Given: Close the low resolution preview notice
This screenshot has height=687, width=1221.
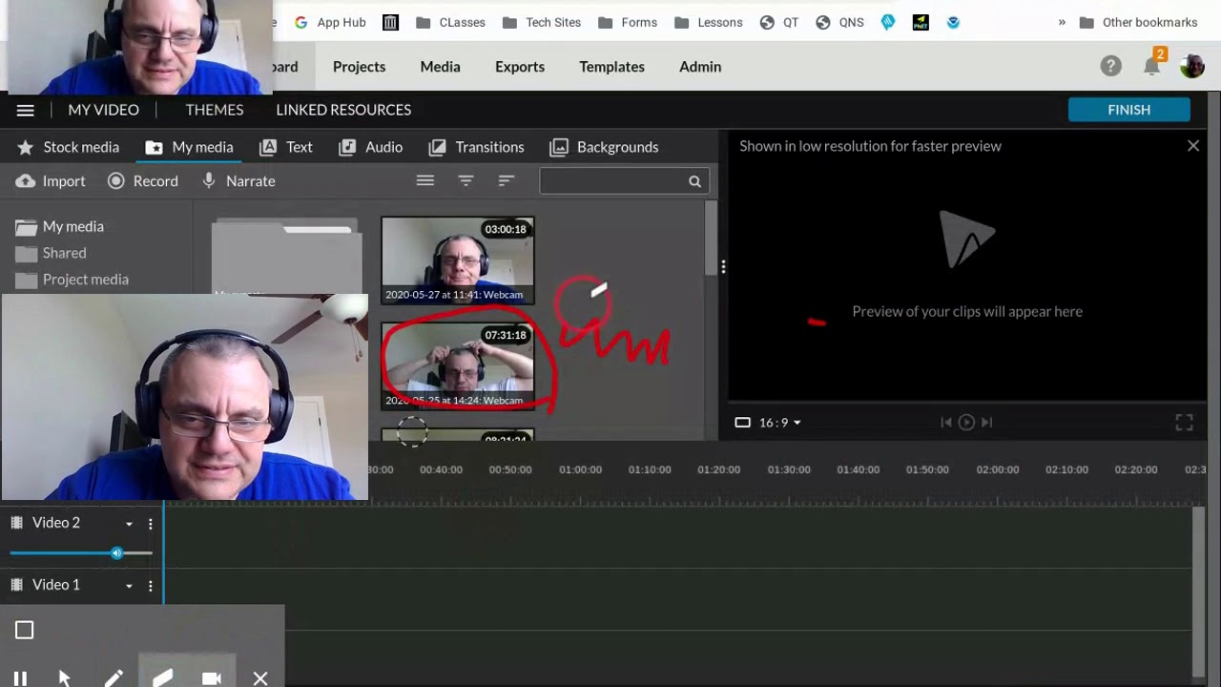Looking at the screenshot, I should [1193, 146].
